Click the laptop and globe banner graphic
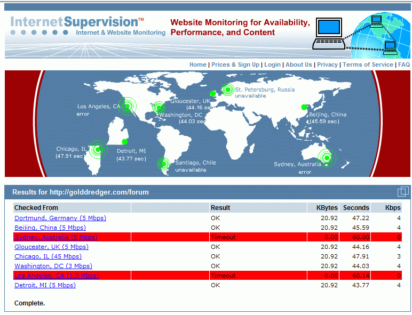The width and height of the screenshot is (412, 315). [x=361, y=35]
